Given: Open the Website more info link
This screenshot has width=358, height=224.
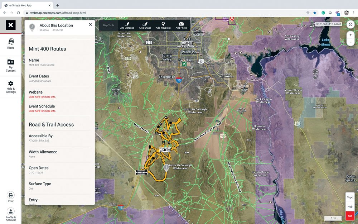Looking at the screenshot, I should pyautogui.click(x=42, y=97).
